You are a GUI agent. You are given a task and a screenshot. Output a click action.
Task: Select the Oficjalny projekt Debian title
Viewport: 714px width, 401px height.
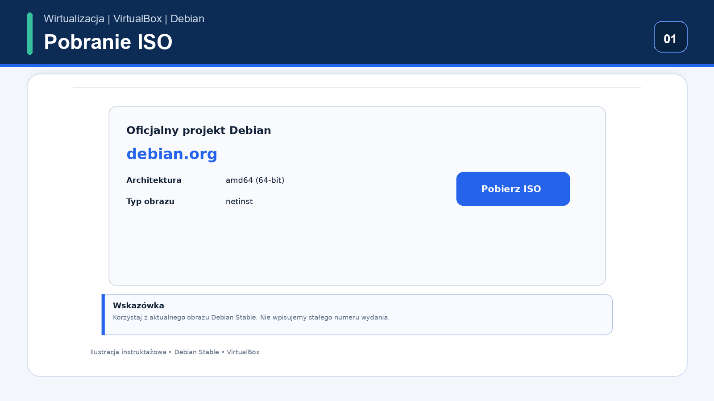click(199, 130)
